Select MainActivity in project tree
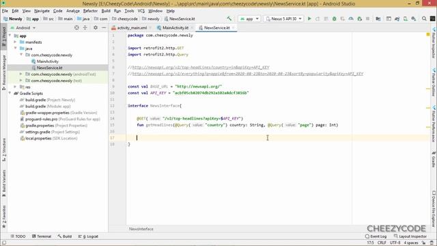 pyautogui.click(x=48, y=61)
